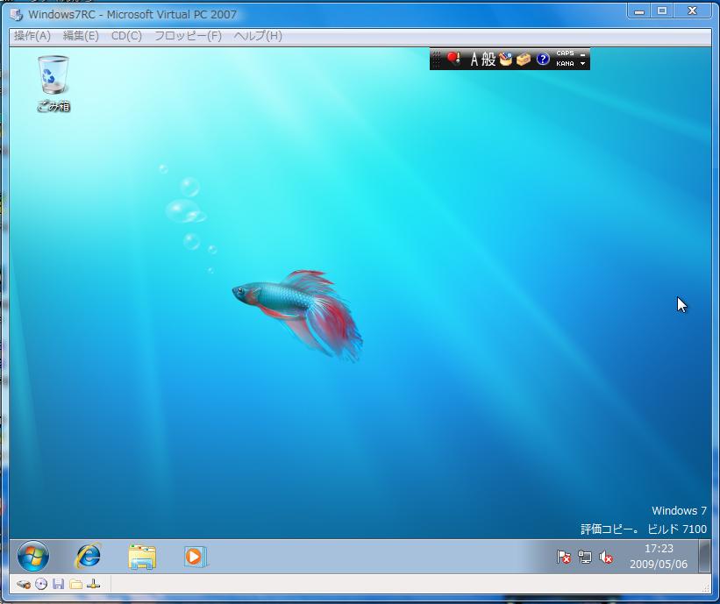
Task: Open the 操作(A) menu
Action: coord(32,36)
